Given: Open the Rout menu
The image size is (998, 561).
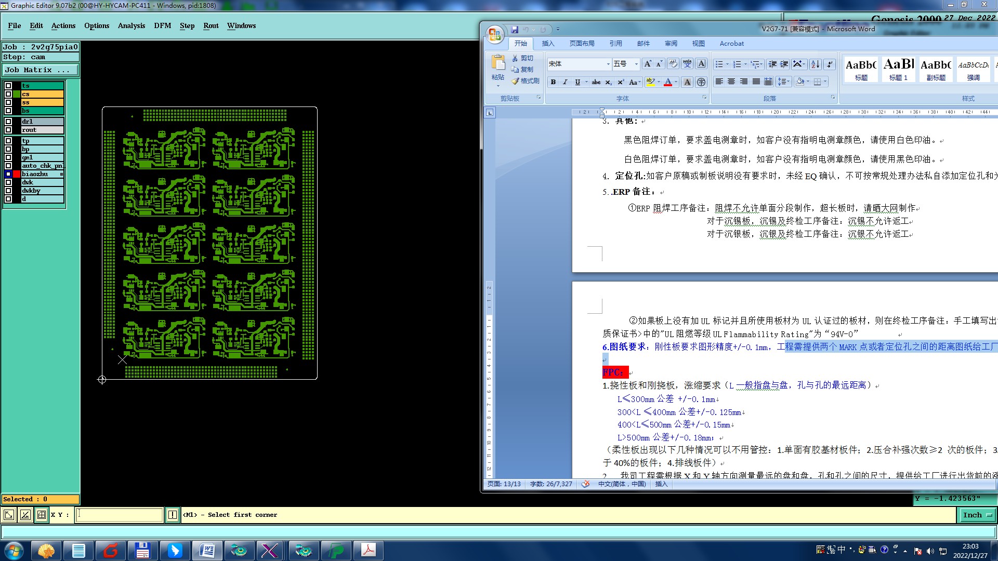Looking at the screenshot, I should pyautogui.click(x=211, y=25).
